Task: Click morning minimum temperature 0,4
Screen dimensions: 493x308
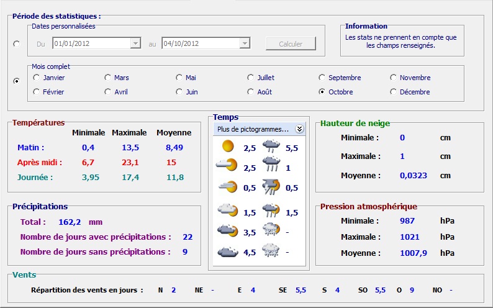Action: [x=88, y=147]
